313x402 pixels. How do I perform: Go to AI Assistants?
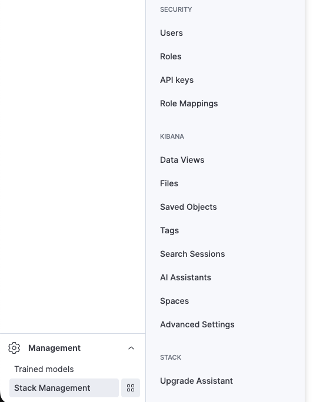coord(185,277)
